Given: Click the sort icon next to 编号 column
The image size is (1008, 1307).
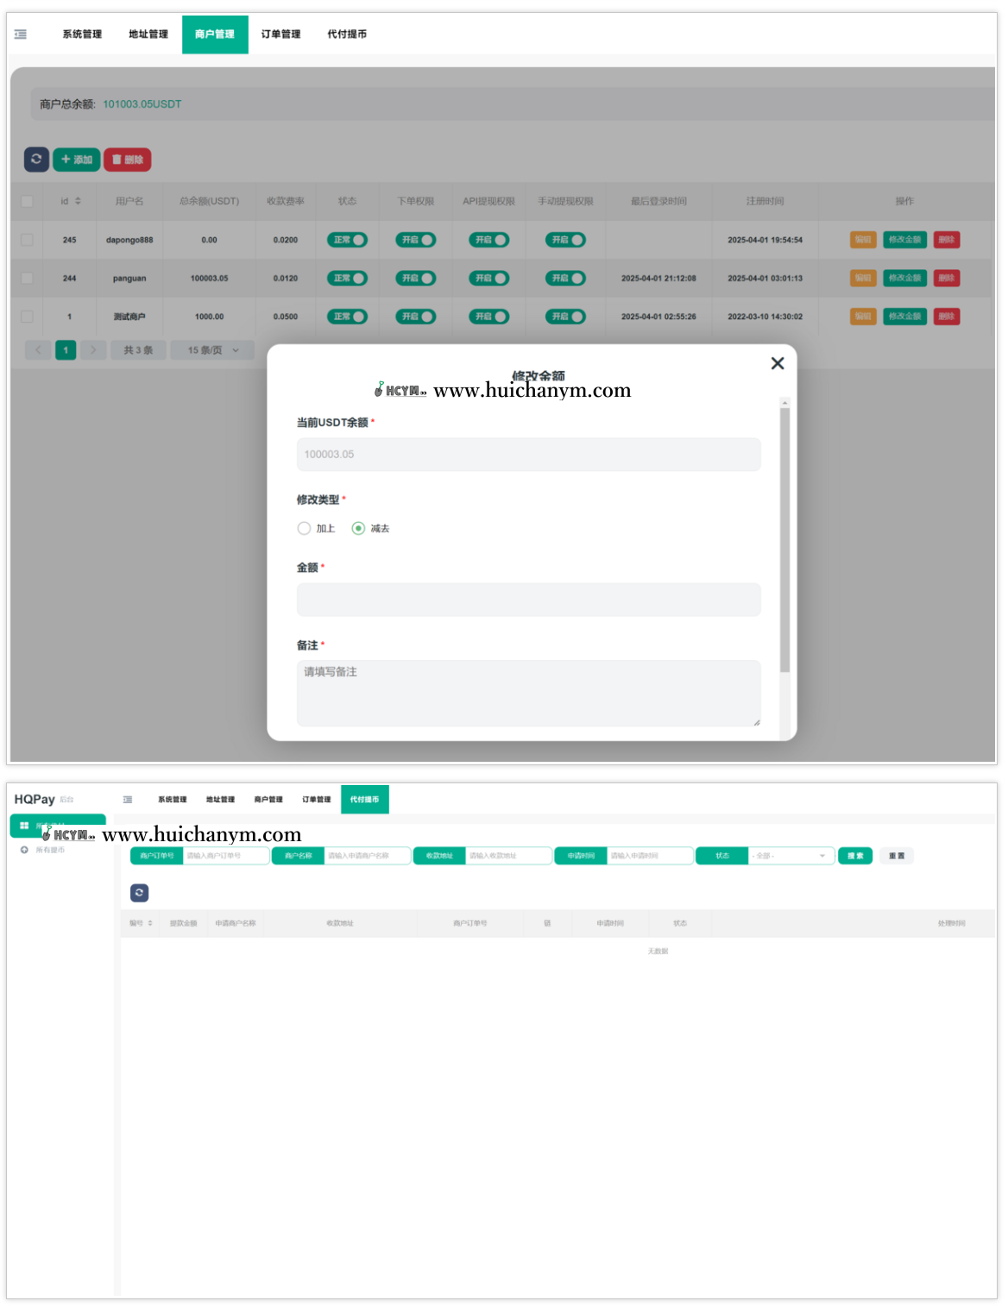Looking at the screenshot, I should [150, 923].
